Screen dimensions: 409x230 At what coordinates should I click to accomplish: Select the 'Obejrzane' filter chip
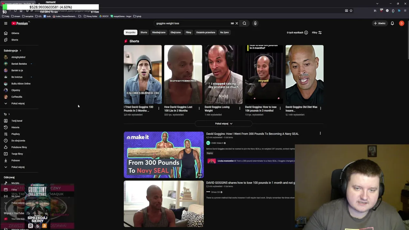pos(175,32)
